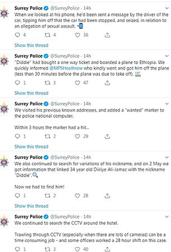
Task: Retweet the "wanted" marker tweet
Action: click(47, 136)
